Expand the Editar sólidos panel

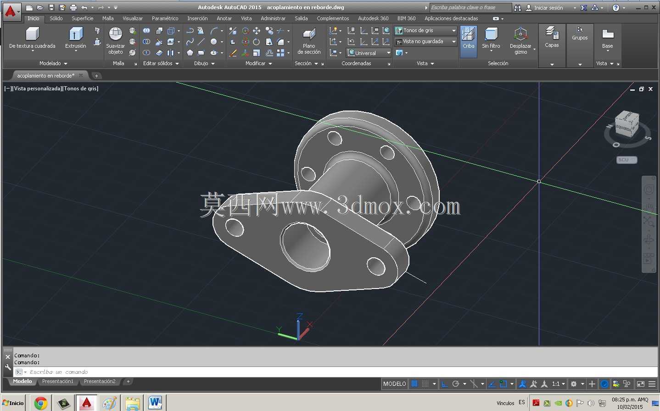[x=161, y=63]
